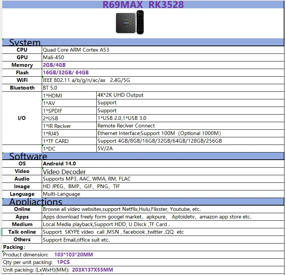This screenshot has width=286, height=275.
Task: Click the 'OS' label cell
Action: pos(22,164)
